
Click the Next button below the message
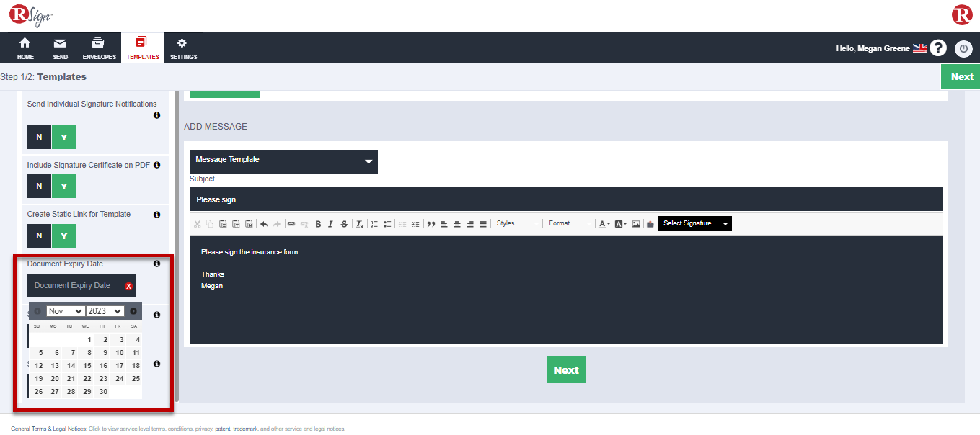pyautogui.click(x=565, y=369)
